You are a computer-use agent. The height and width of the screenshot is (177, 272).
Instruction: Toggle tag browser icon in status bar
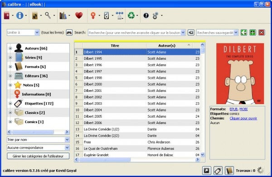pos(218,171)
